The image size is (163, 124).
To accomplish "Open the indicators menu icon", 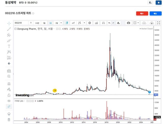I will pyautogui.click(x=96, y=23).
